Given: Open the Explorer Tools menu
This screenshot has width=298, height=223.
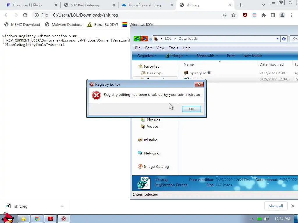Looking at the screenshot, I should (x=173, y=48).
